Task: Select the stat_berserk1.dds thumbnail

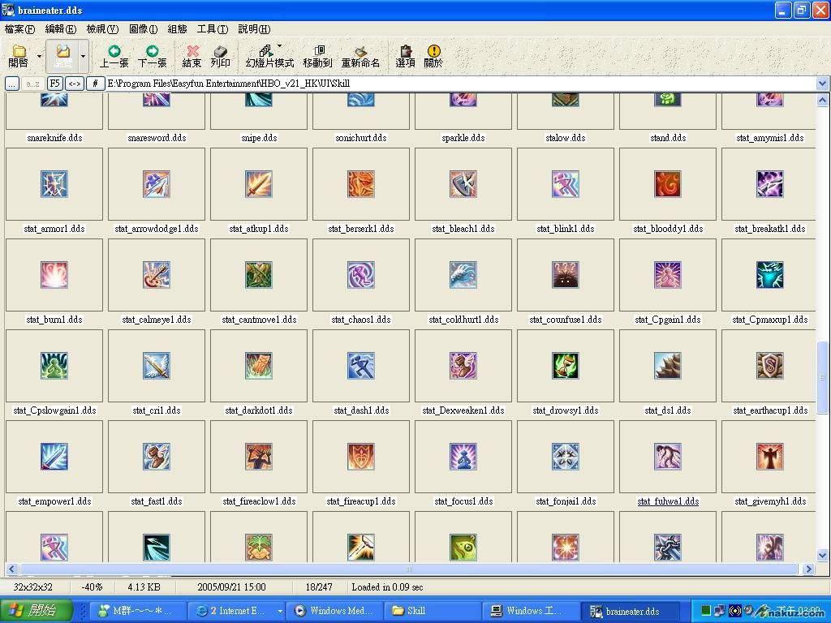Action: (x=361, y=185)
